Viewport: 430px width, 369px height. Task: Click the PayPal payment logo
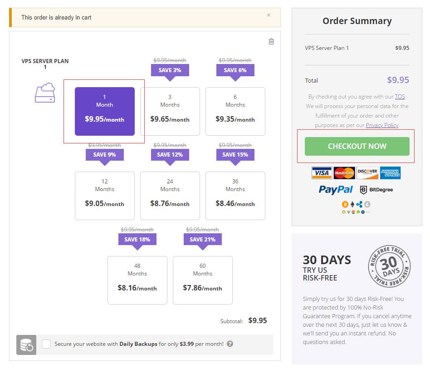tap(336, 190)
